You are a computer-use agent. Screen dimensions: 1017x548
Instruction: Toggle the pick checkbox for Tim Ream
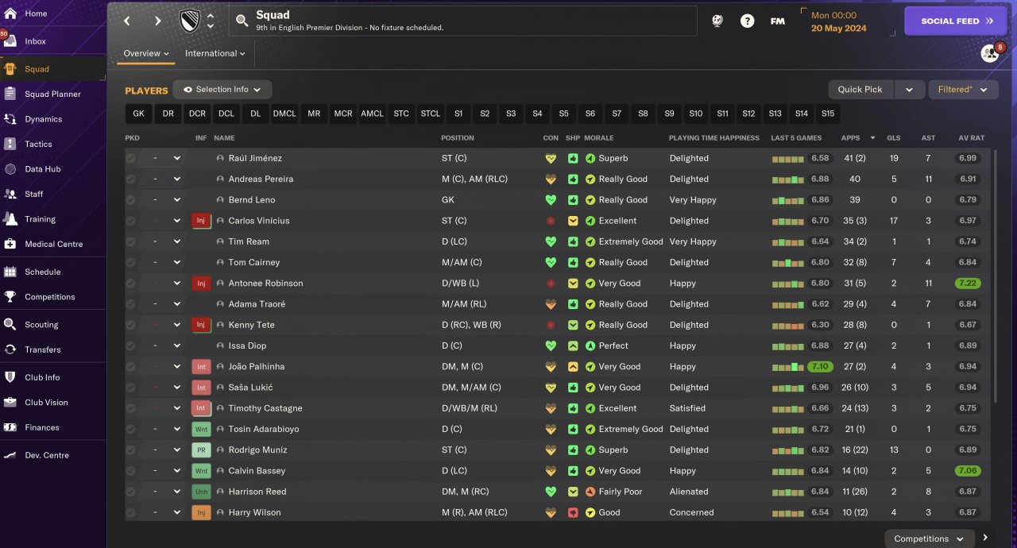(130, 241)
